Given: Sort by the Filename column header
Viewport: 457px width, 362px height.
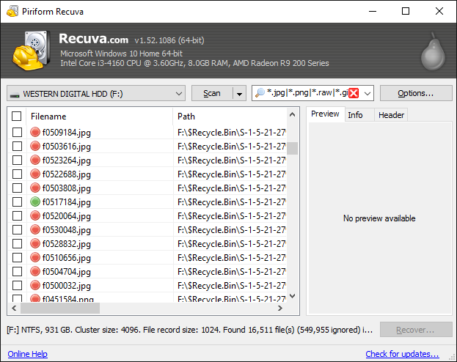Looking at the screenshot, I should tap(99, 117).
